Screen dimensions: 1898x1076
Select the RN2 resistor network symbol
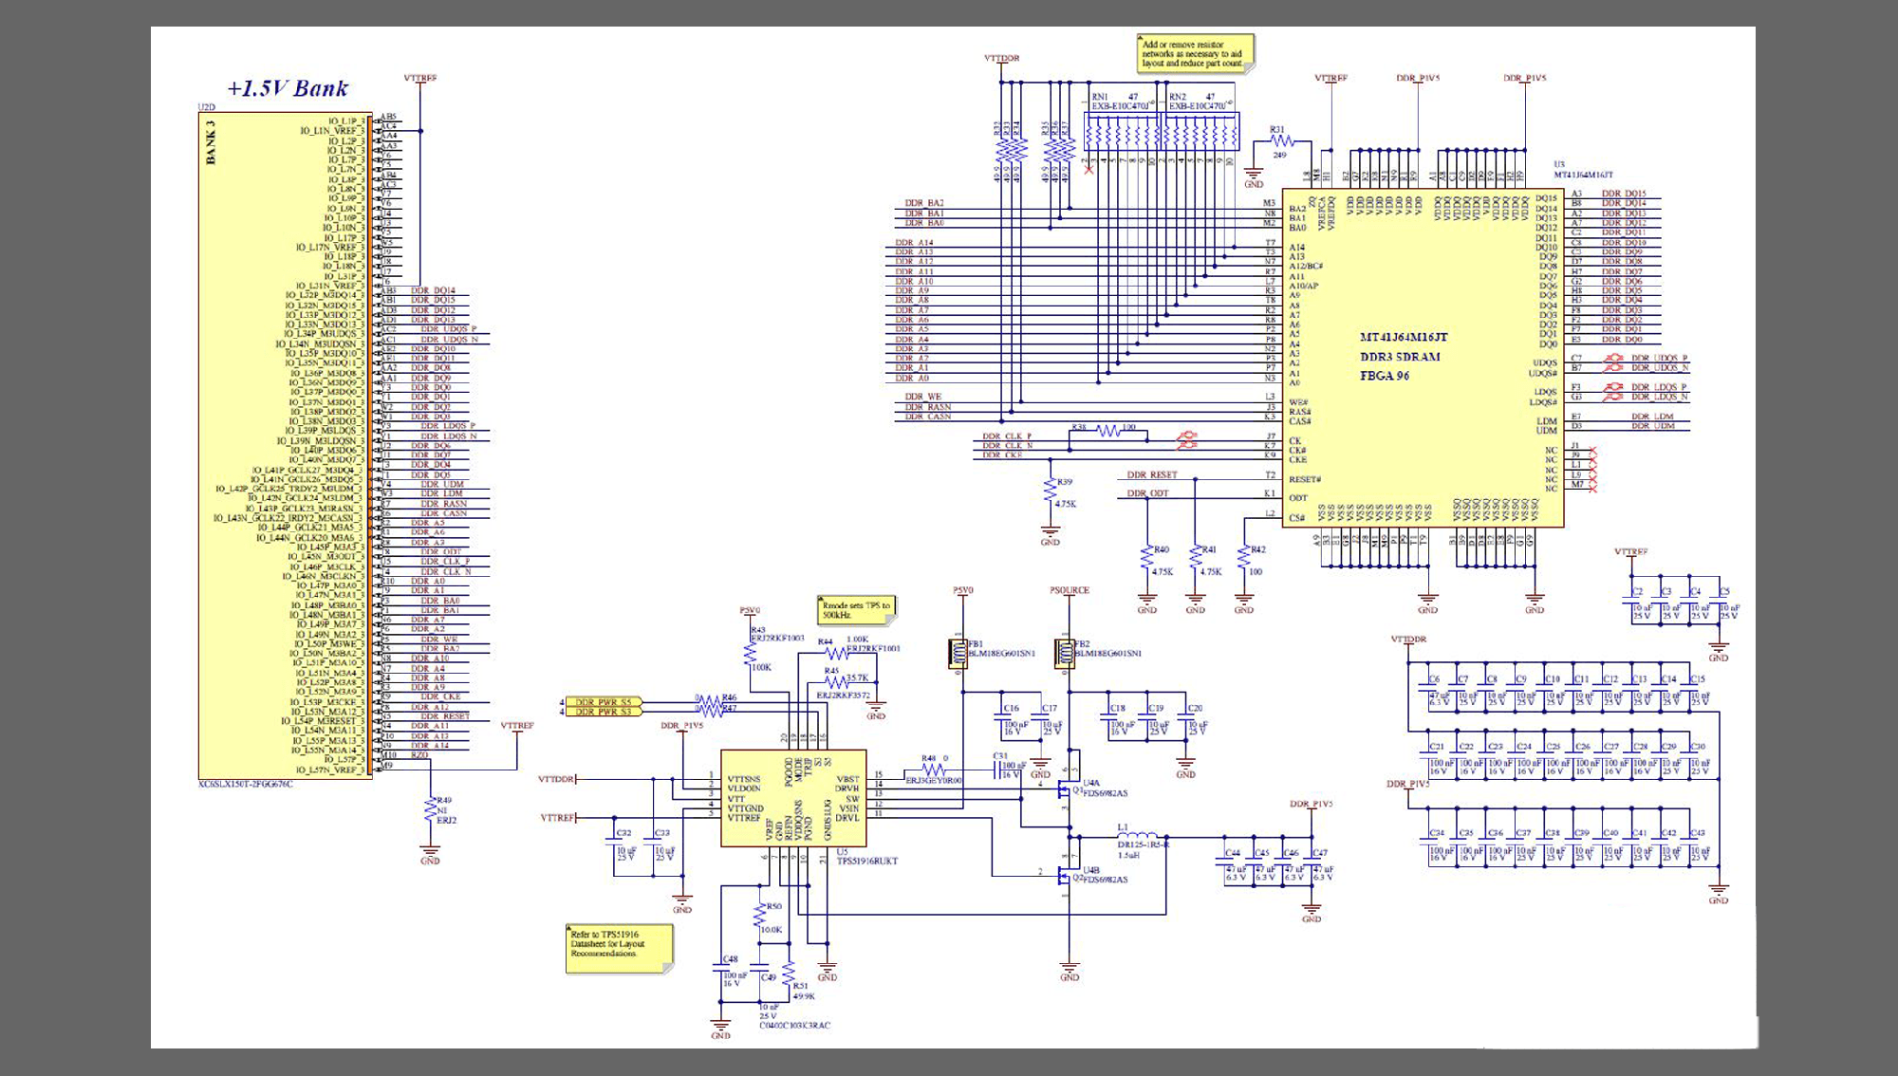point(1200,131)
